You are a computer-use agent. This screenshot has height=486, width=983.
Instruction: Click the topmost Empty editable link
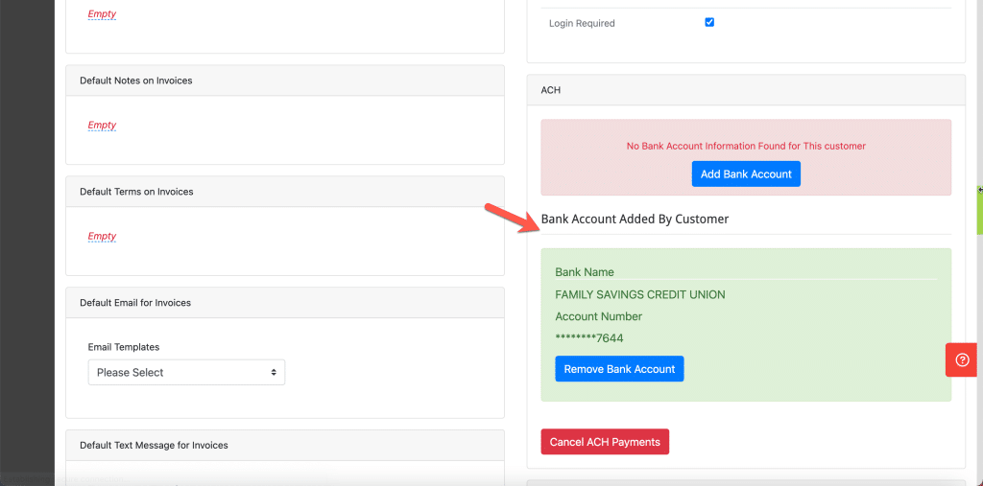coord(102,13)
